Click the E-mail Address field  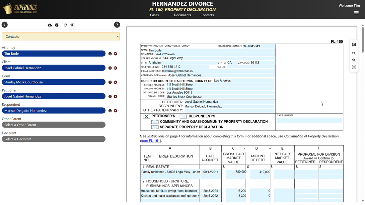pyautogui.click(x=218, y=71)
